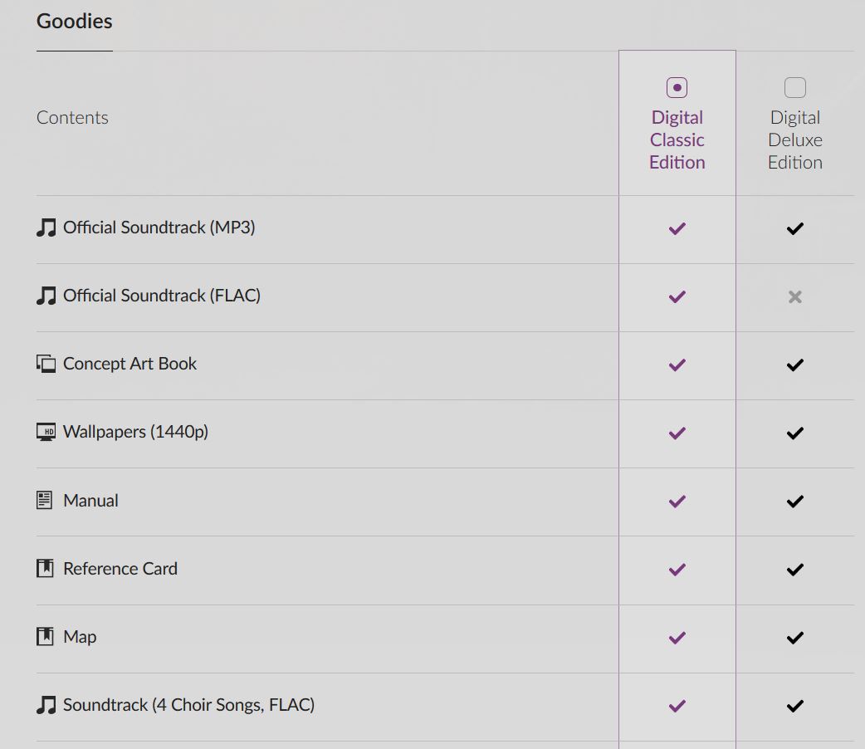Click the Digital Classic Edition label text

point(677,140)
